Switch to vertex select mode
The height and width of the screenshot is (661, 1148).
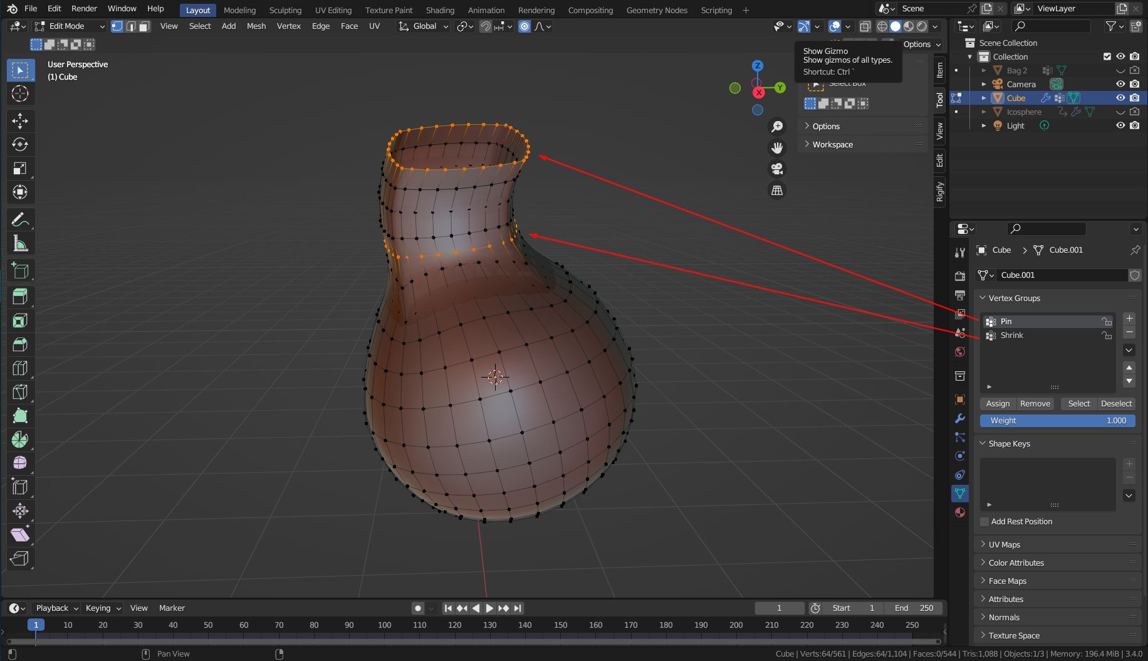(117, 26)
